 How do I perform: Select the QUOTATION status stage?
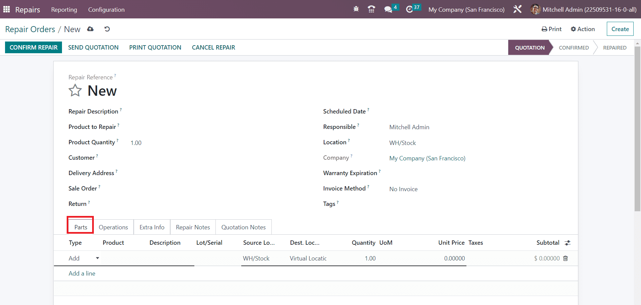pos(529,48)
